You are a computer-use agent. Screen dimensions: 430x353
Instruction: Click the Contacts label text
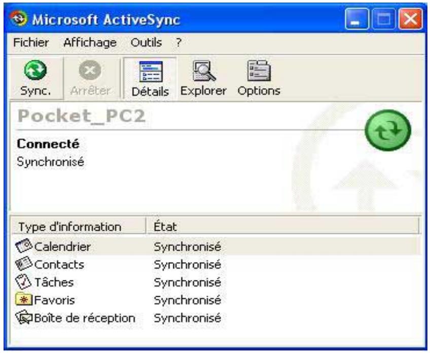pos(59,265)
